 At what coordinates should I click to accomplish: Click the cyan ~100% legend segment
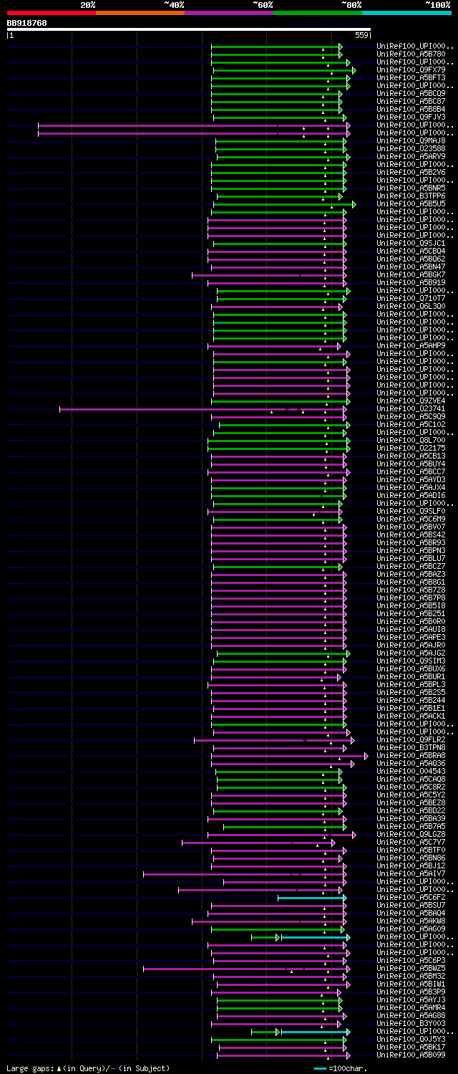(x=406, y=13)
